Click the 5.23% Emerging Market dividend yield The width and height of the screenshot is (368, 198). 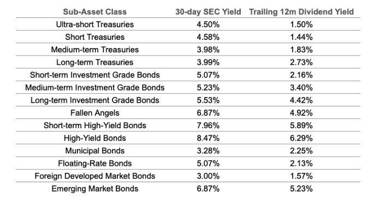click(301, 189)
